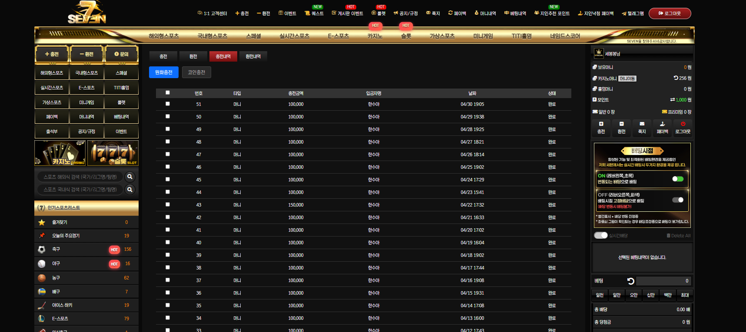Screen dimensions: 746x332
Task: Open the E-스포츠 menu in the gold navigation bar
Action: click(x=338, y=36)
